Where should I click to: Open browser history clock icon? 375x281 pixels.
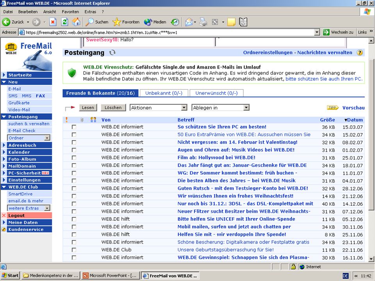click(x=175, y=22)
